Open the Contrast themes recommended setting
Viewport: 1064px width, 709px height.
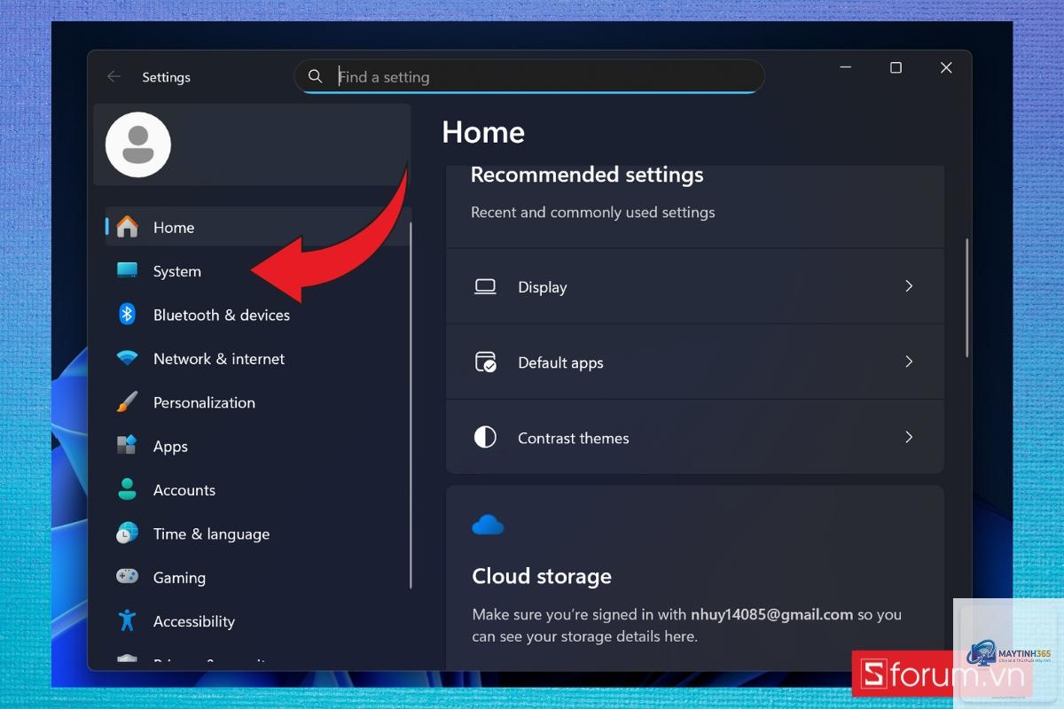pyautogui.click(x=695, y=437)
